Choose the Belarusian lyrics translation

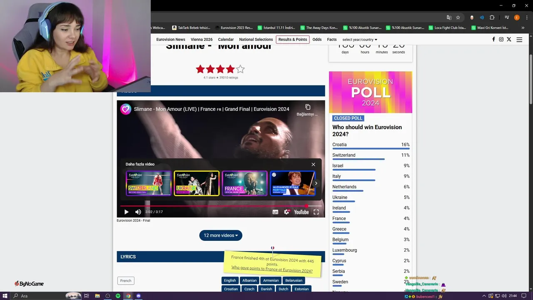(x=294, y=280)
